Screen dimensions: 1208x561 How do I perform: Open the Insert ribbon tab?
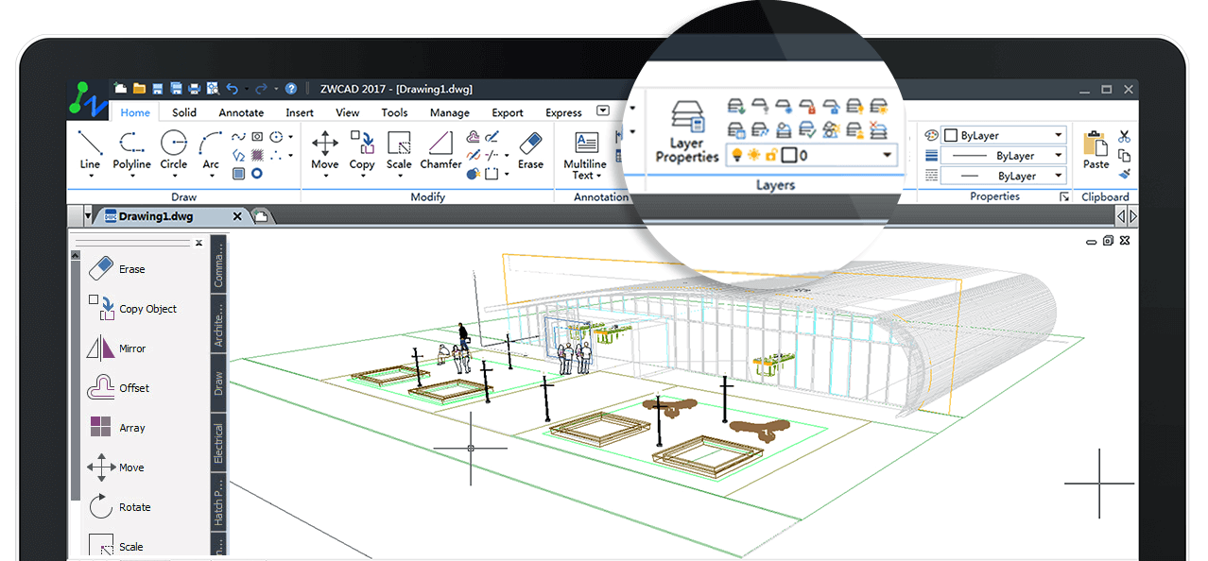300,112
